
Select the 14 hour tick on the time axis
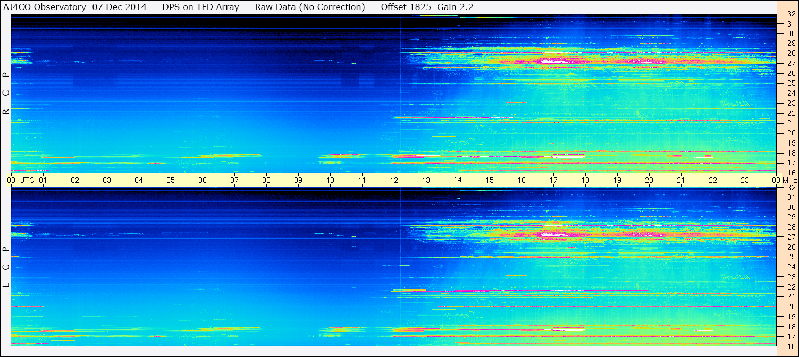pos(458,180)
